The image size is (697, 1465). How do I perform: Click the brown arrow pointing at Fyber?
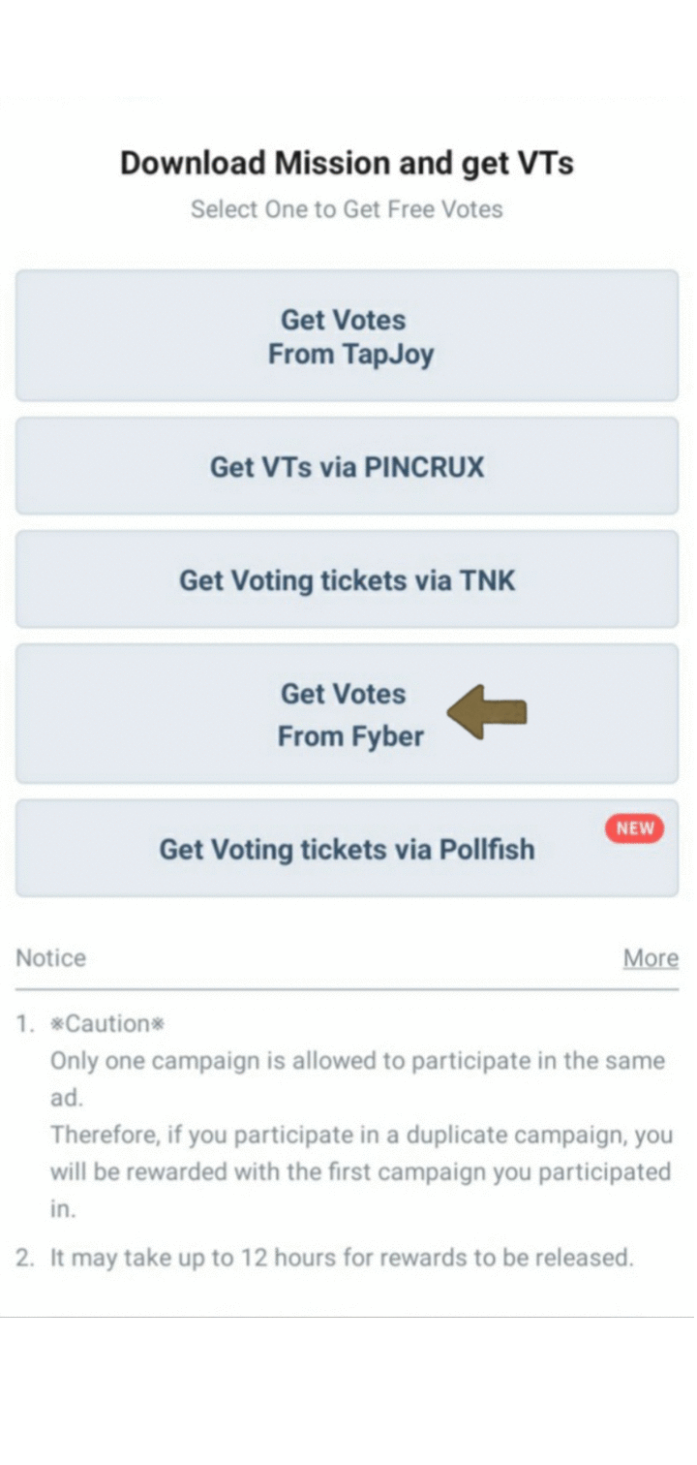click(487, 713)
